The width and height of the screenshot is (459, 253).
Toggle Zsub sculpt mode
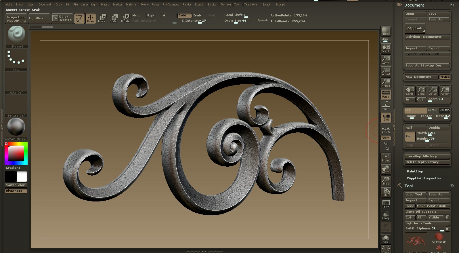pyautogui.click(x=197, y=16)
